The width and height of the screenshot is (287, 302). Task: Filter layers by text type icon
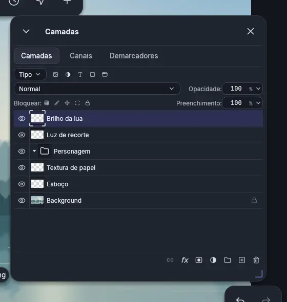(x=80, y=75)
